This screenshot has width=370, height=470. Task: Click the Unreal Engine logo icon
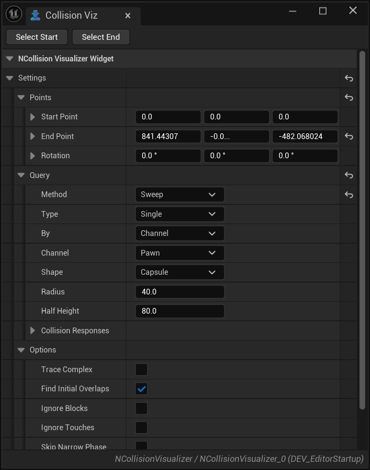14,14
